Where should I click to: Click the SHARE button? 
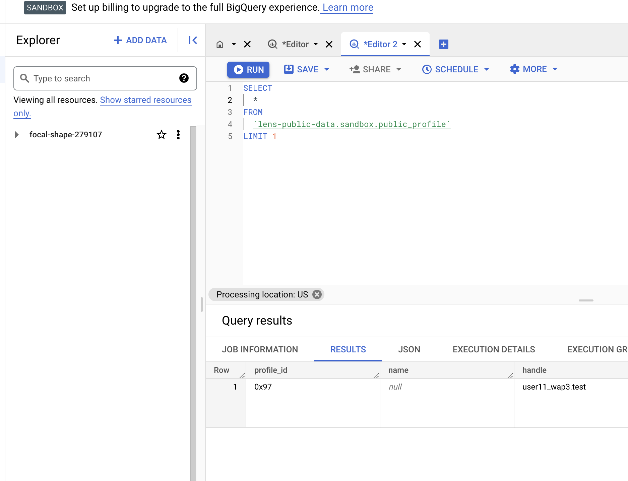click(x=370, y=69)
